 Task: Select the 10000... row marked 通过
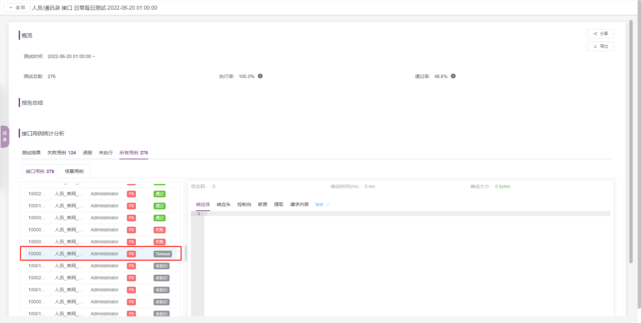(100, 218)
